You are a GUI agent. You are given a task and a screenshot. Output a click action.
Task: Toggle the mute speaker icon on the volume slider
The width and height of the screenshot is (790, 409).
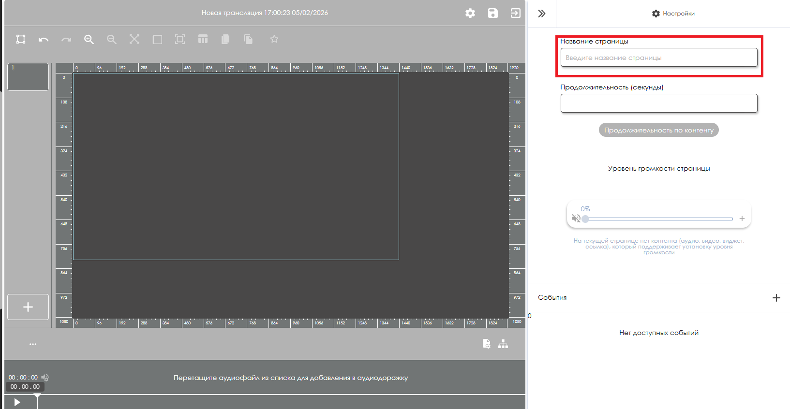click(576, 219)
